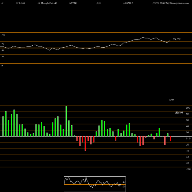Screen dimensions: 192x192
Task: Click the RSI axis label 50
Action: (x=3, y=50)
